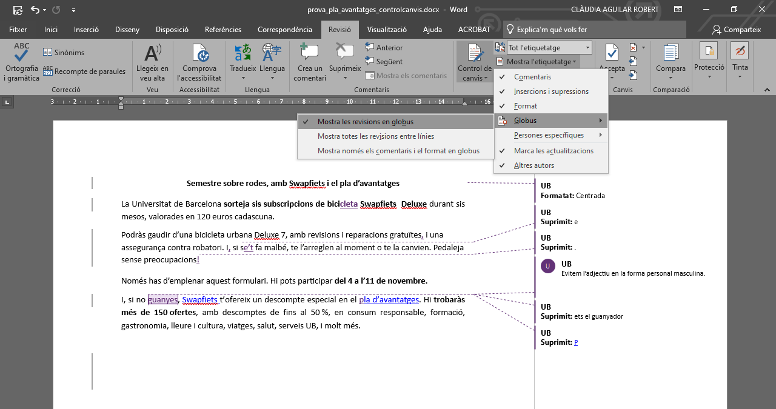Select Mostra totes les revisions entre línies
The height and width of the screenshot is (409, 776).
click(375, 136)
